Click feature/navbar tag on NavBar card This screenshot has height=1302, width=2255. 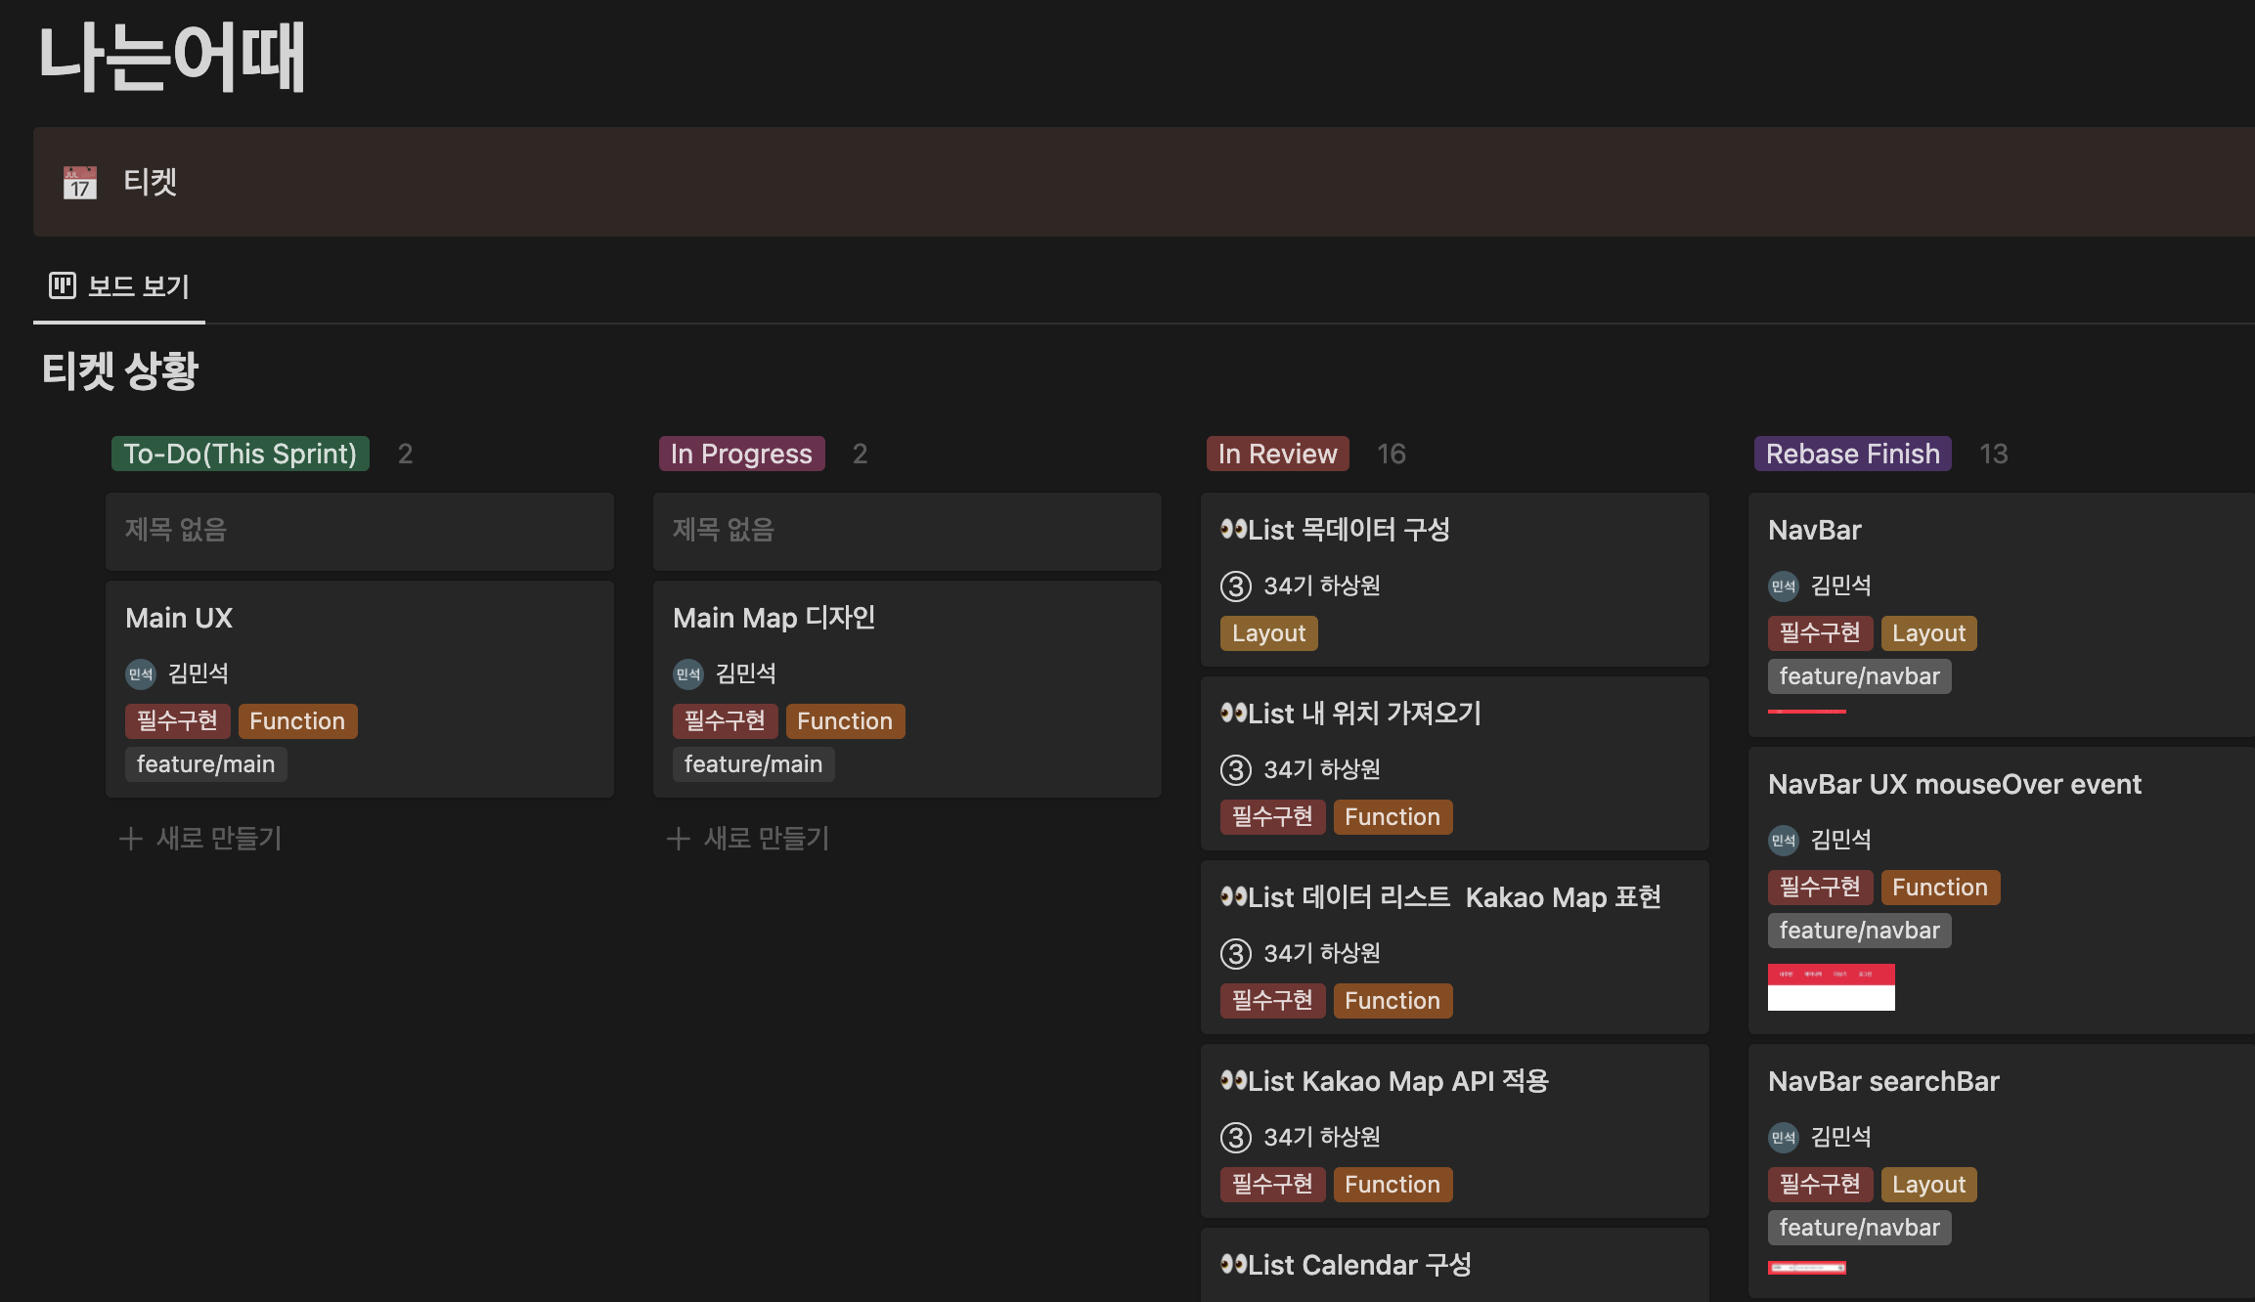tap(1859, 676)
